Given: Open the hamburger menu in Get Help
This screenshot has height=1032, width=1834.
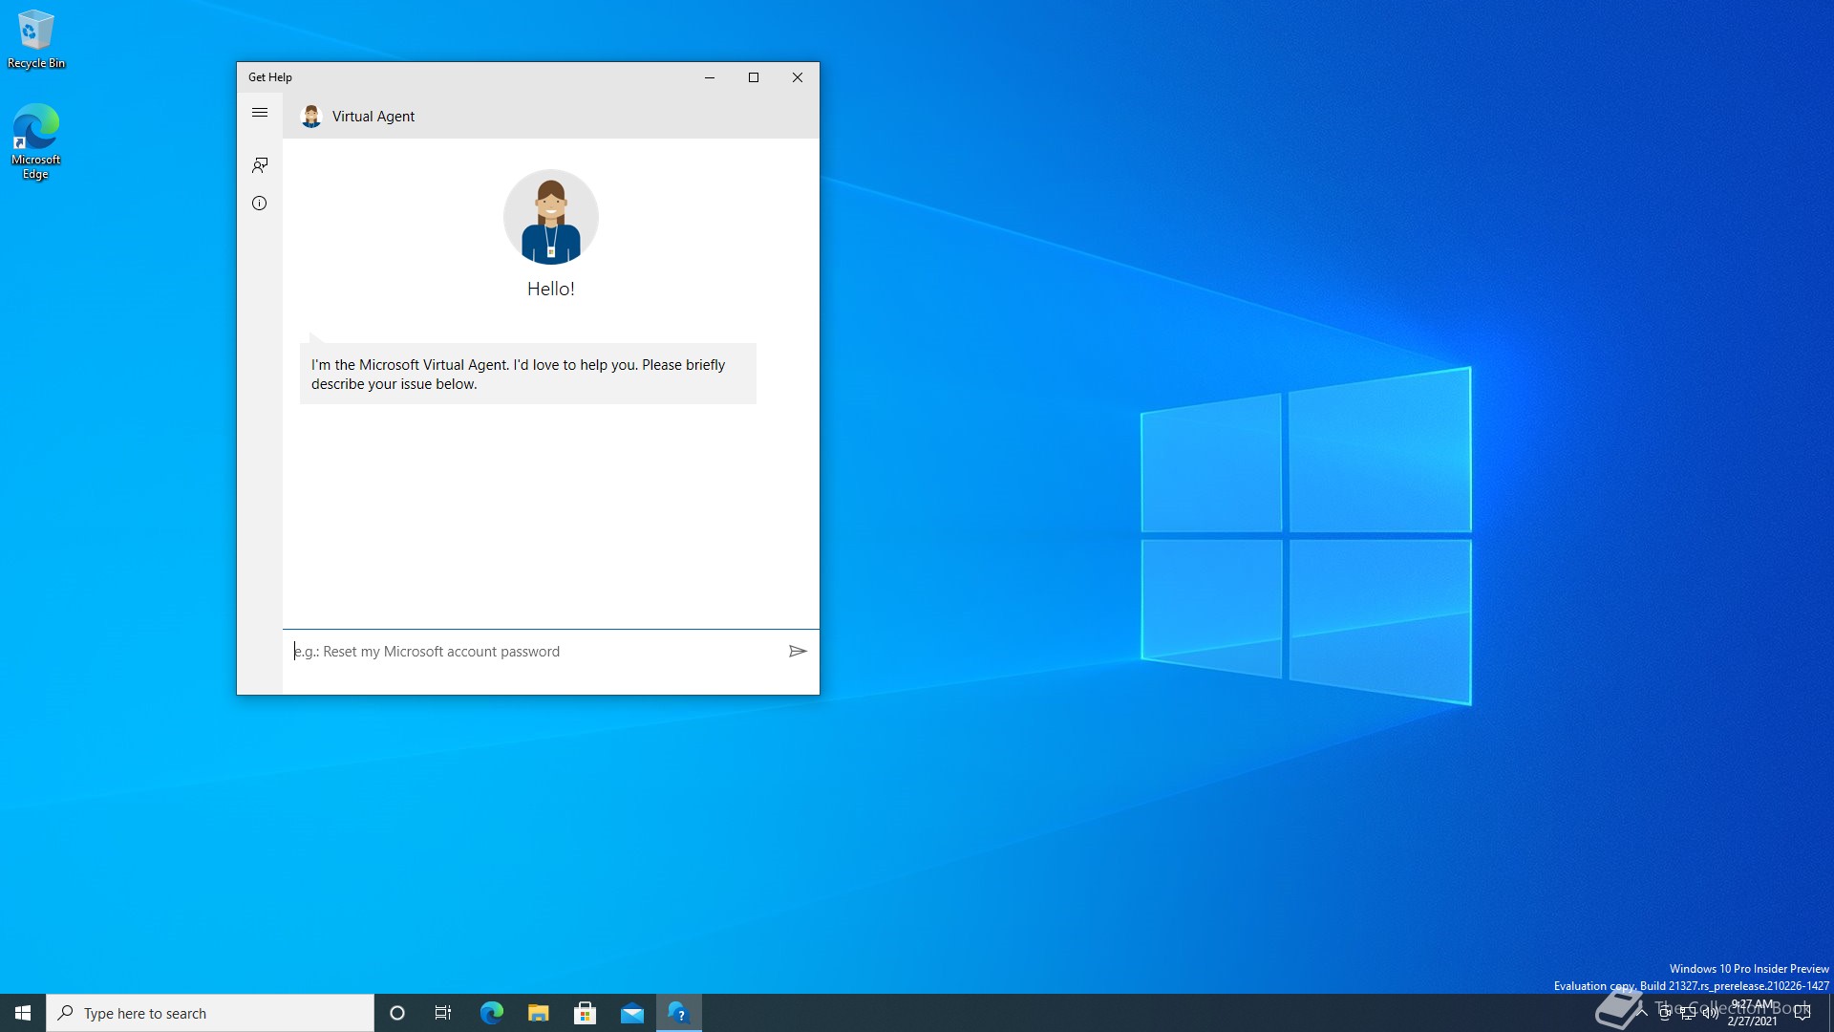Looking at the screenshot, I should [259, 113].
